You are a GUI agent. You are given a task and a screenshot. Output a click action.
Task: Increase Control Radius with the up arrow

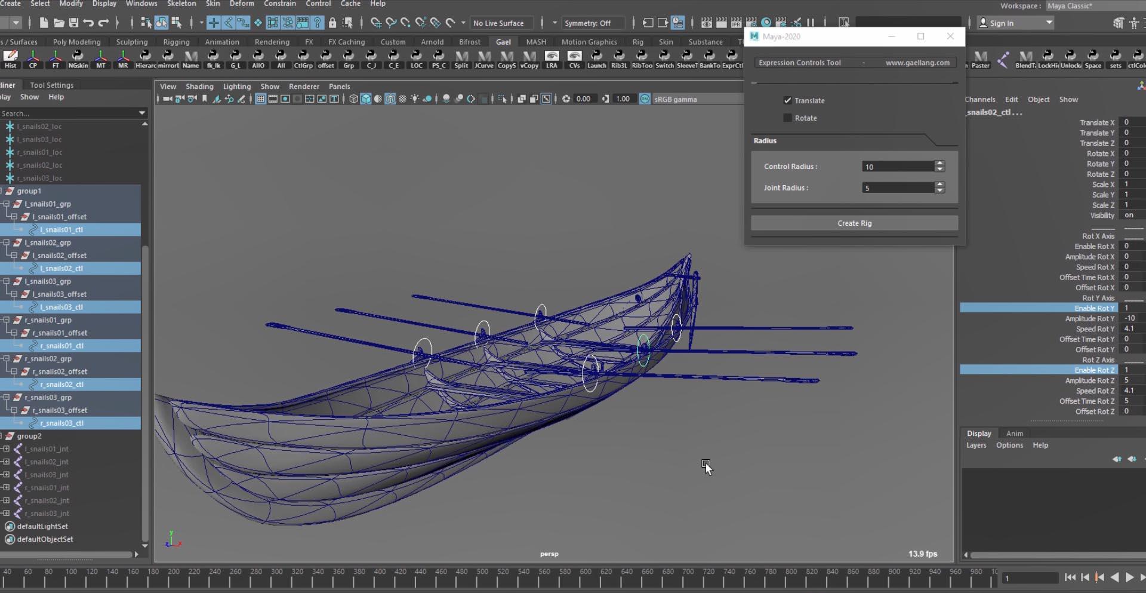(x=940, y=163)
